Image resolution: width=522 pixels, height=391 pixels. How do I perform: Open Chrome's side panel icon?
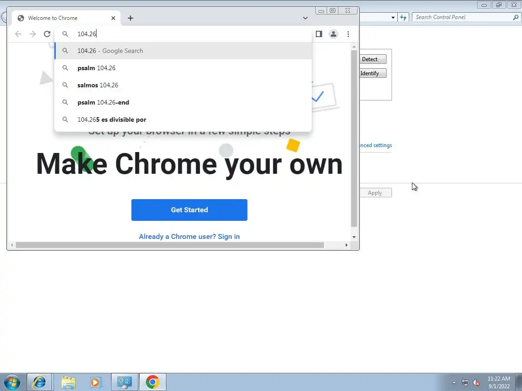[x=319, y=34]
